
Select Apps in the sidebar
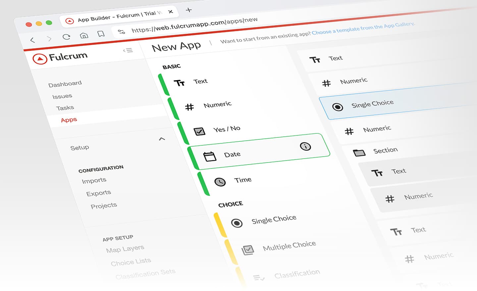coord(69,120)
